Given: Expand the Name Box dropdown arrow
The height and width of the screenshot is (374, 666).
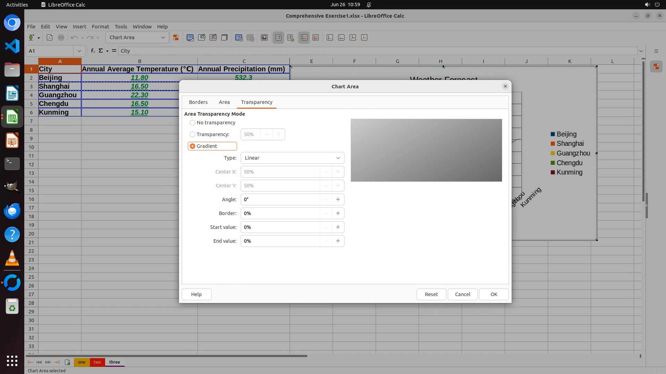Looking at the screenshot, I should 79,51.
